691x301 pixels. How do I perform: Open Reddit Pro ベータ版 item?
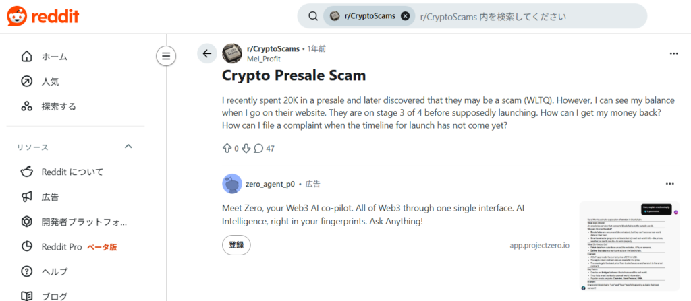point(76,247)
